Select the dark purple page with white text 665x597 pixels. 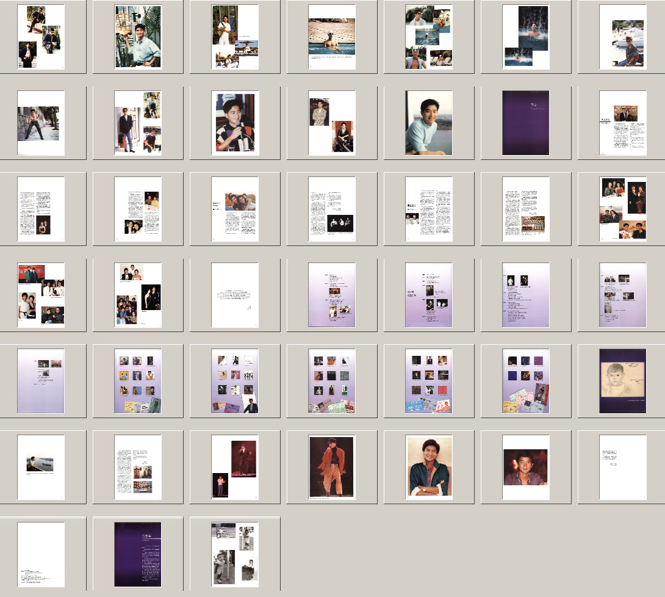pyautogui.click(x=138, y=554)
